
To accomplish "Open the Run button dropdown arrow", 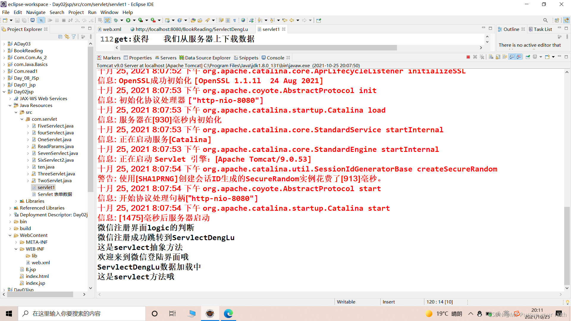I will (x=134, y=20).
